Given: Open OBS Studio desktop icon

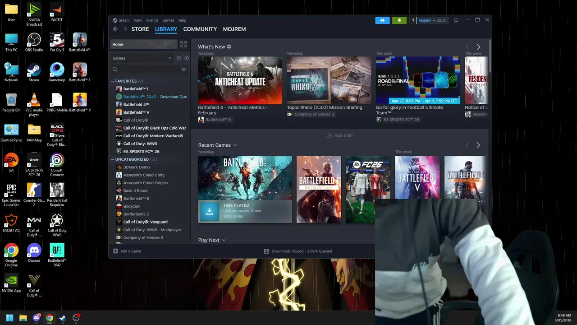Looking at the screenshot, I should (34, 43).
